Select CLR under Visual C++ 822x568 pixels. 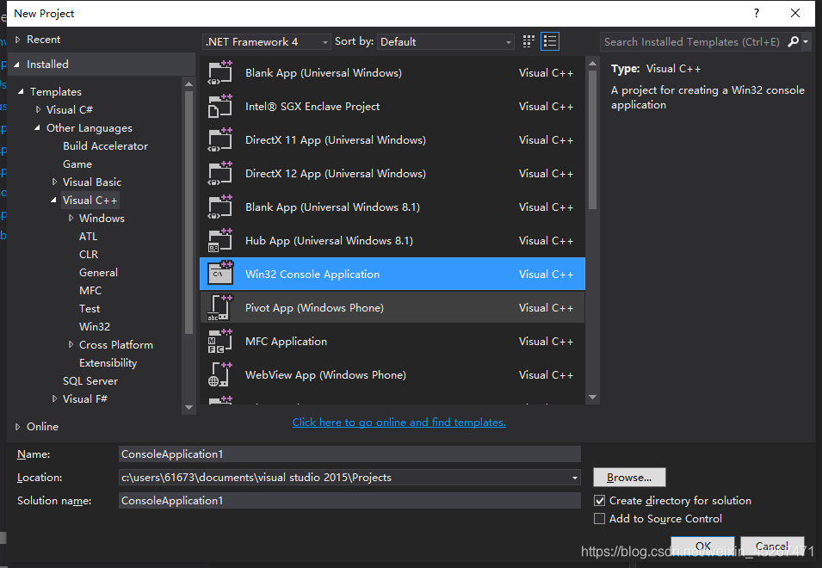[x=89, y=254]
